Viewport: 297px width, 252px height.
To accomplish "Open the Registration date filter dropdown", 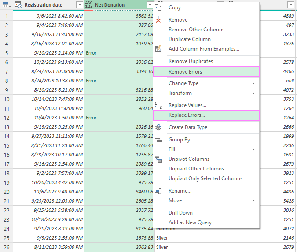I will 80,5.
